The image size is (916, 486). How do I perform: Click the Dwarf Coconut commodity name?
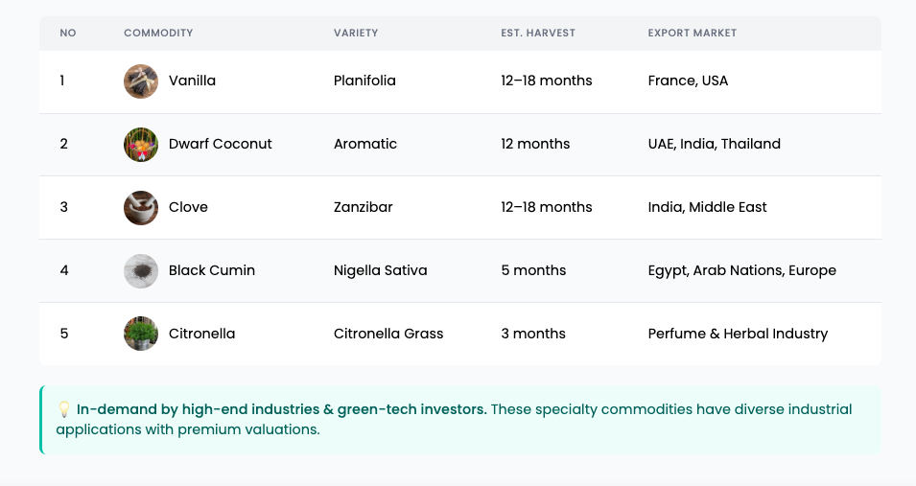click(221, 144)
